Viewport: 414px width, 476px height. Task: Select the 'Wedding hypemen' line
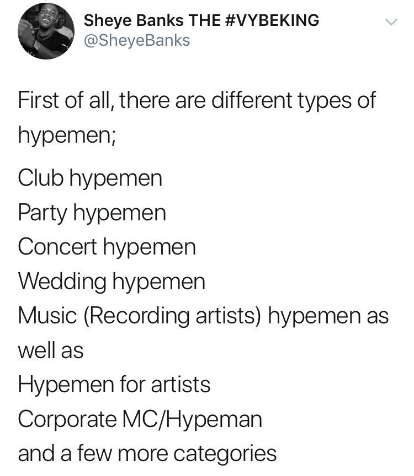point(112,282)
